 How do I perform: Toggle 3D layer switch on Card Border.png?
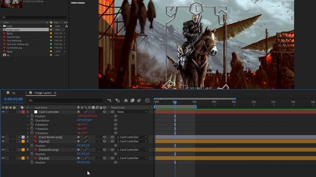(104, 137)
